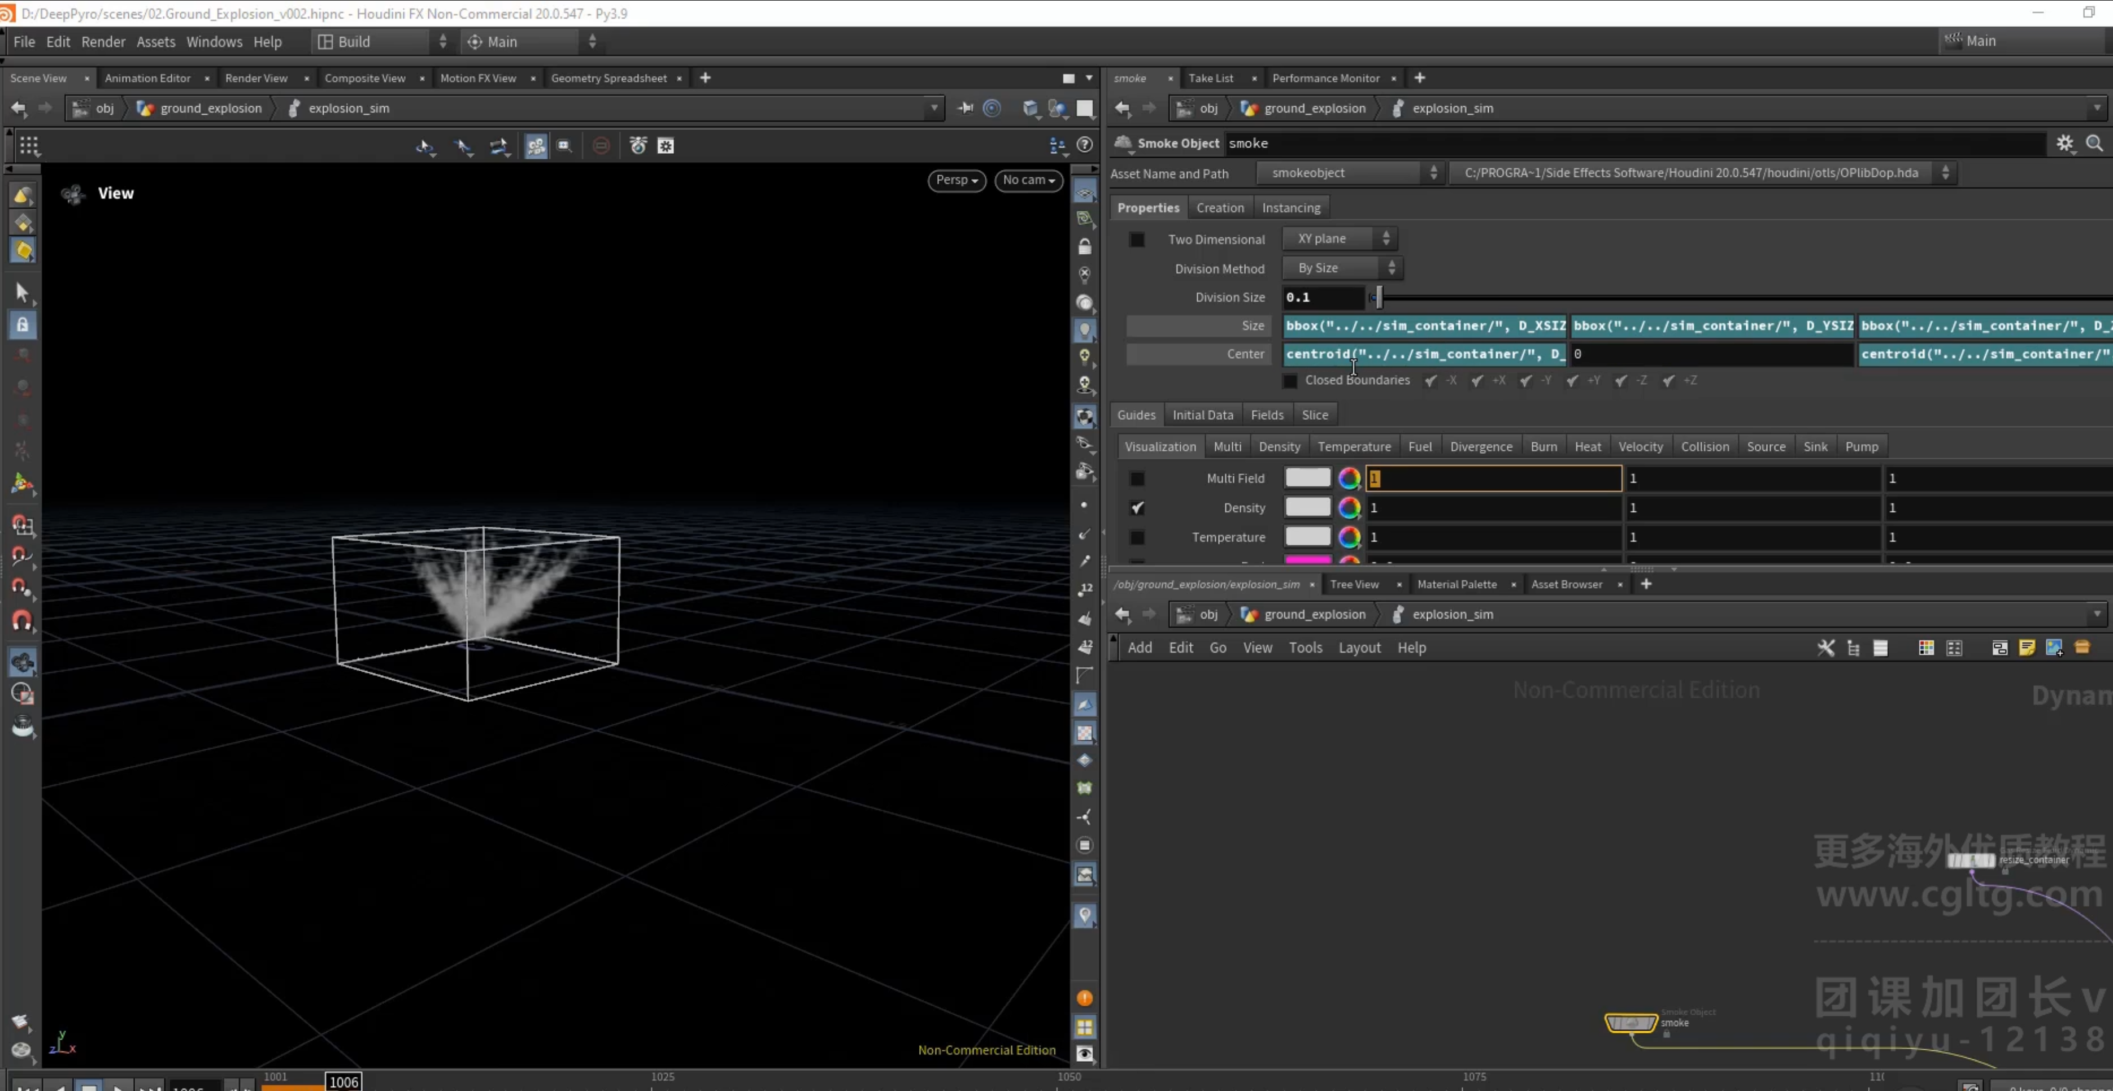Screen dimensions: 2113x1091
Task: Switch to the Temperature visualization tab
Action: [1354, 447]
